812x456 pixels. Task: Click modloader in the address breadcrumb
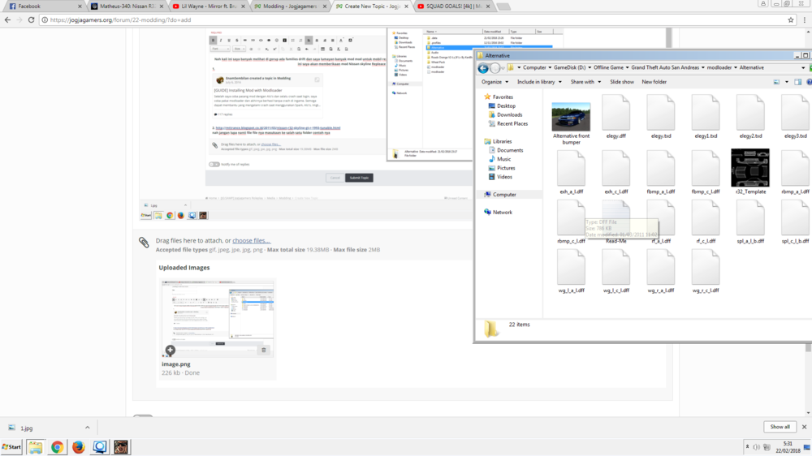tap(719, 68)
